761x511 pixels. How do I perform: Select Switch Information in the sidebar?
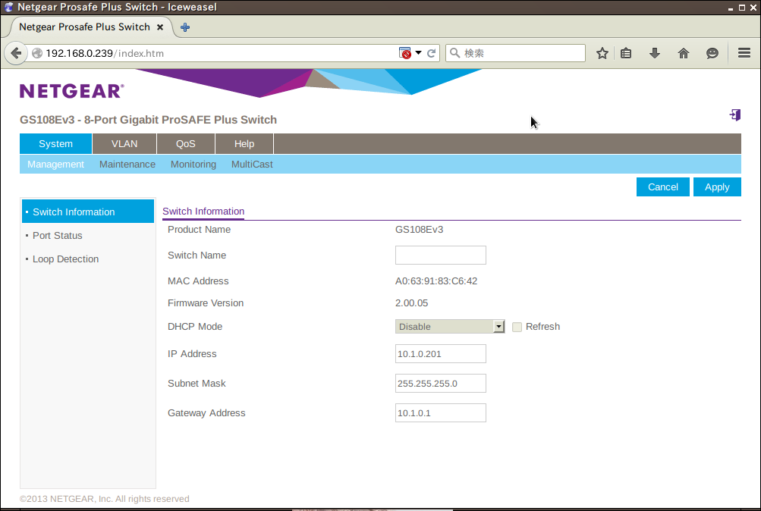click(88, 212)
